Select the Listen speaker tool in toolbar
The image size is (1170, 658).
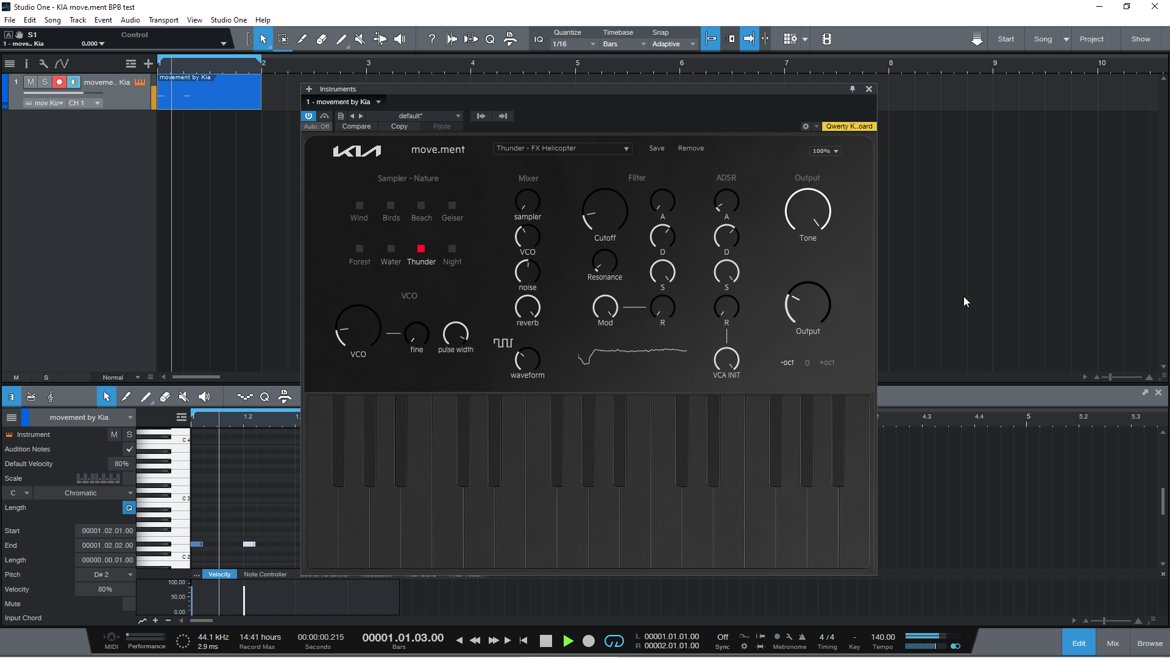pyautogui.click(x=400, y=39)
